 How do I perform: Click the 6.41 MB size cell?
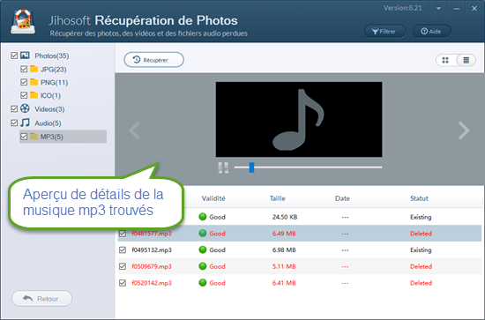coord(284,283)
